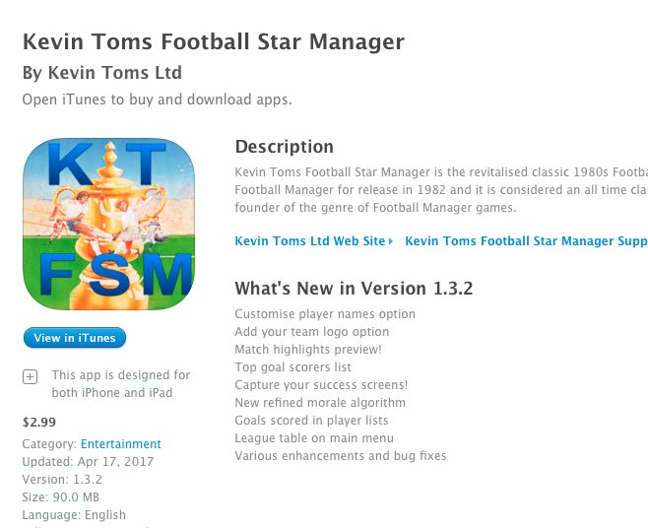Click the description paragraph text
Image resolution: width=648 pixels, height=528 pixels.
[x=441, y=190]
